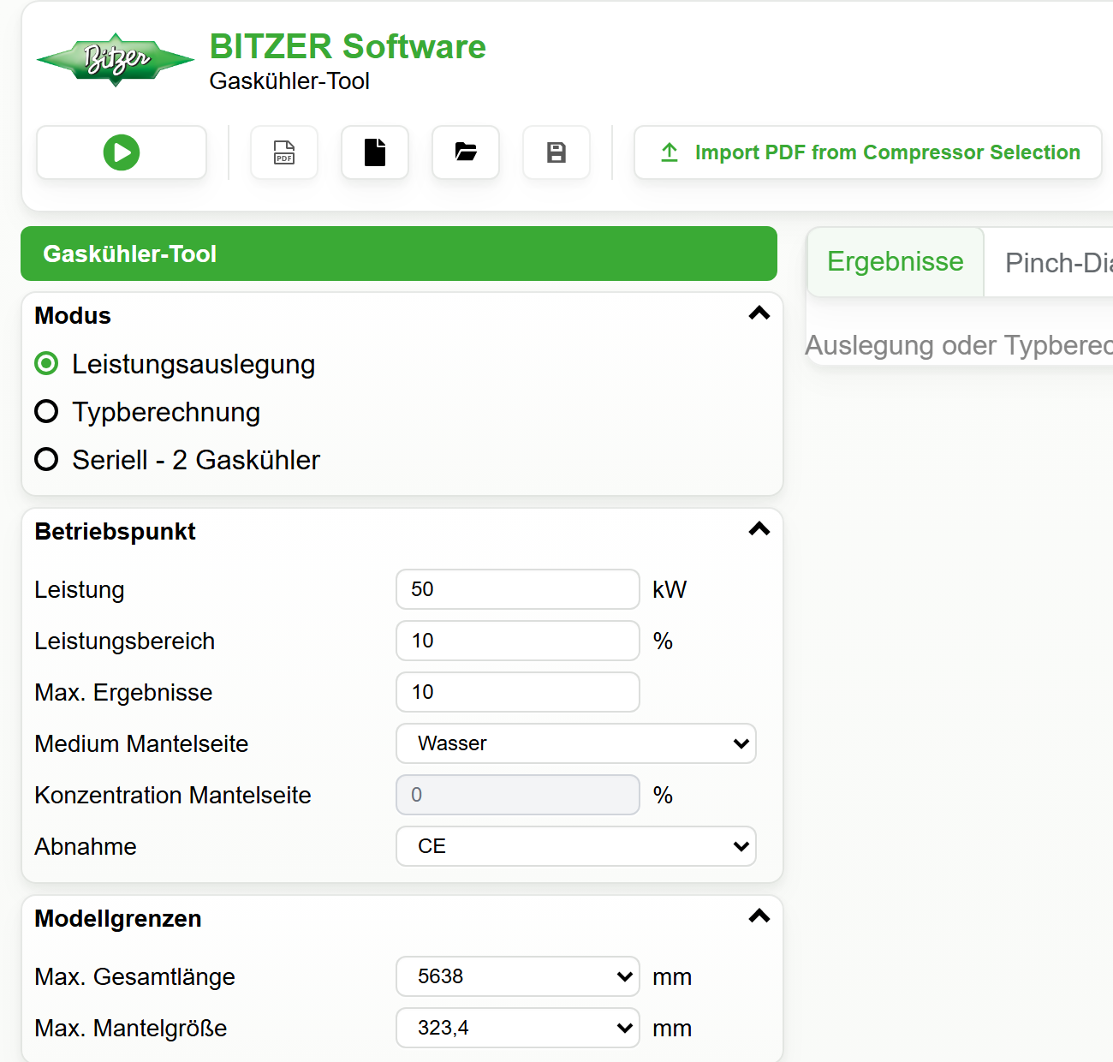
Task: Click the Medium Mantelseite label
Action: pos(141,744)
